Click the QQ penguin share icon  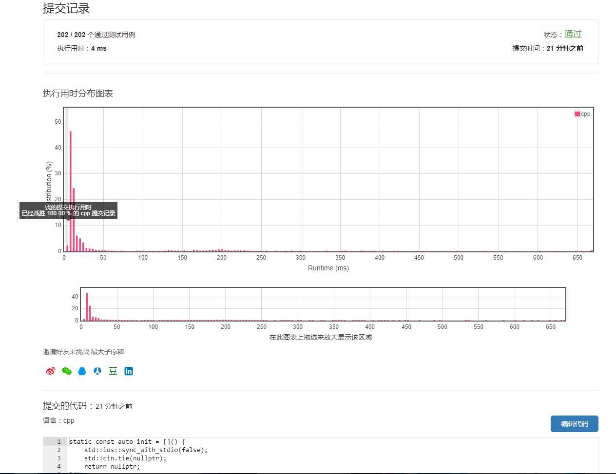coord(82,371)
